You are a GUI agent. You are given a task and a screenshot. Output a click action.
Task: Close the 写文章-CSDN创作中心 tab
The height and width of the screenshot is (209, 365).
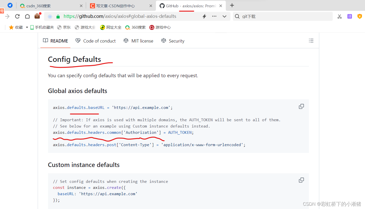[151, 6]
